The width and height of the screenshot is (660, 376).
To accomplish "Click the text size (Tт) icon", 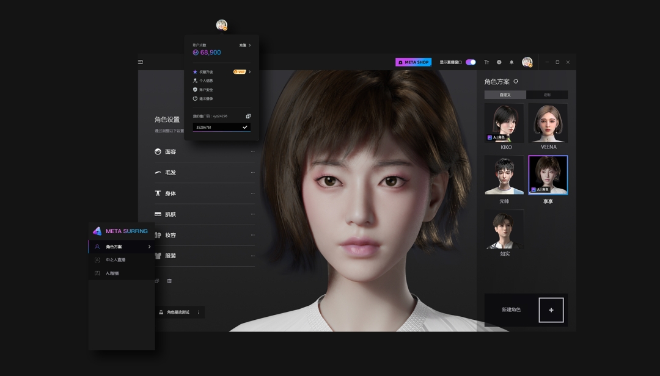I will (486, 62).
